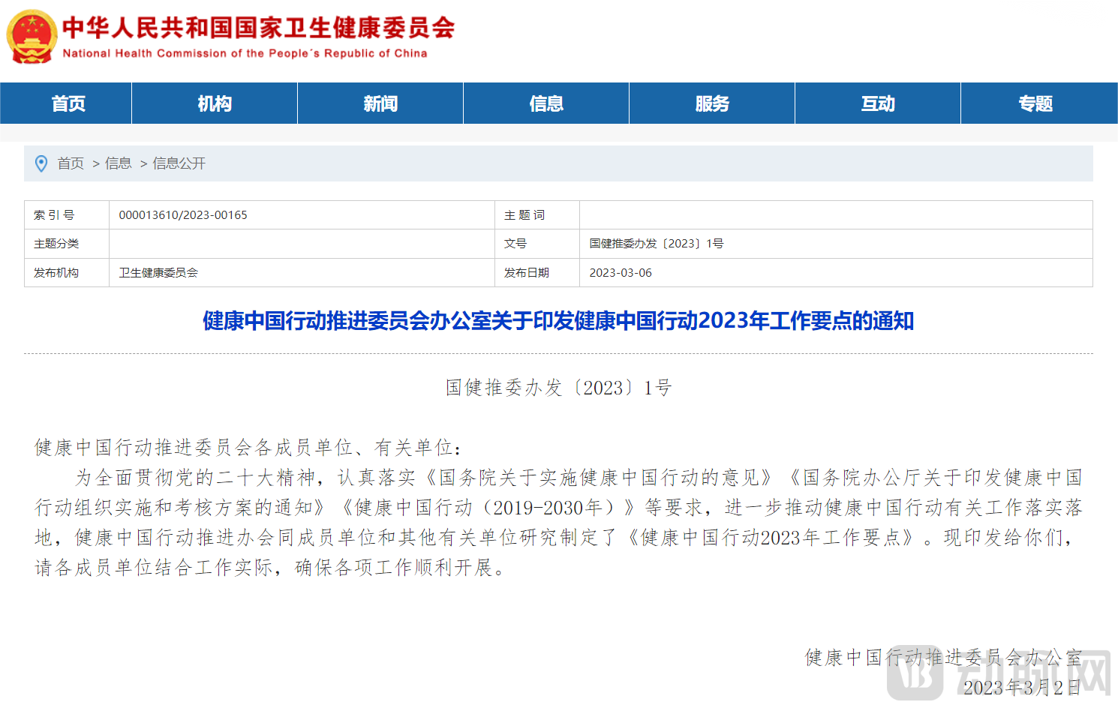Viewport: 1118px width, 708px height.
Task: Click 信息 in the breadcrumb trail
Action: pos(119,163)
